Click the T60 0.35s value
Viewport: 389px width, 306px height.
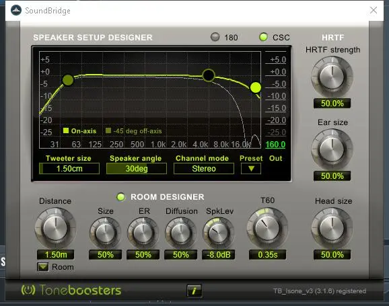tap(267, 255)
